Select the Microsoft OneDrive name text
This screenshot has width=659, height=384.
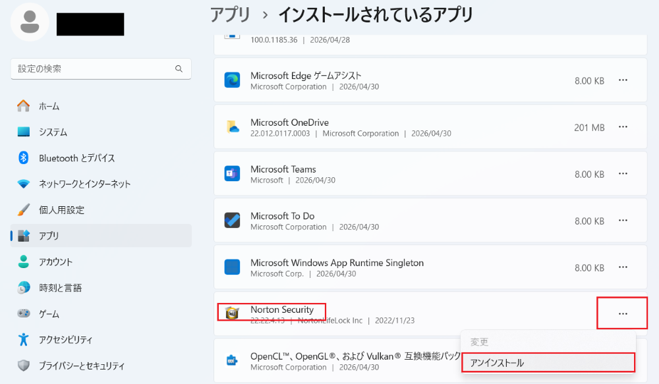pos(289,123)
